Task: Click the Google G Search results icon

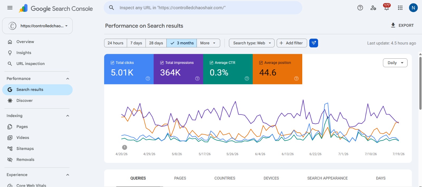Action: [x=10, y=90]
